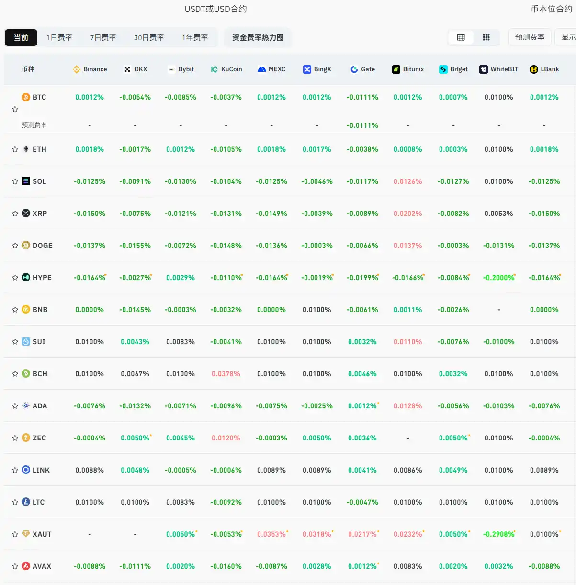Select the 7日费率 tab

tap(103, 37)
